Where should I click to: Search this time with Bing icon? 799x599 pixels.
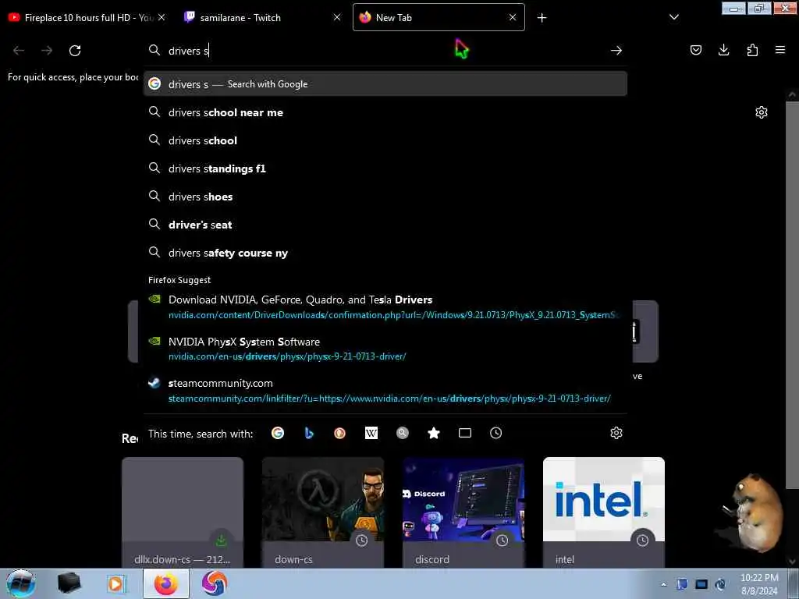pyautogui.click(x=309, y=433)
